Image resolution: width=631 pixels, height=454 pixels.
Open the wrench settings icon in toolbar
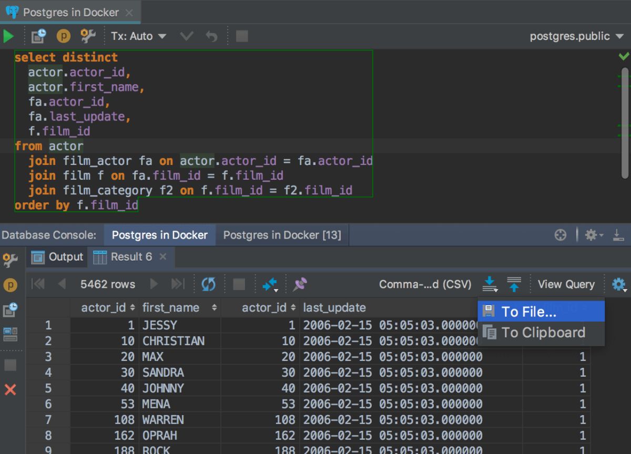coord(88,36)
